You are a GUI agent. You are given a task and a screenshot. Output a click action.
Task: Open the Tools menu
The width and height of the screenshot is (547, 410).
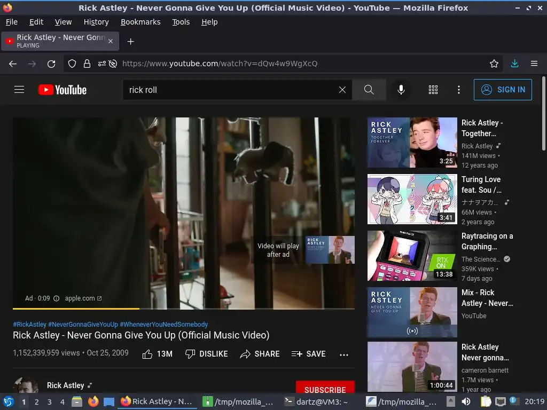(x=181, y=22)
